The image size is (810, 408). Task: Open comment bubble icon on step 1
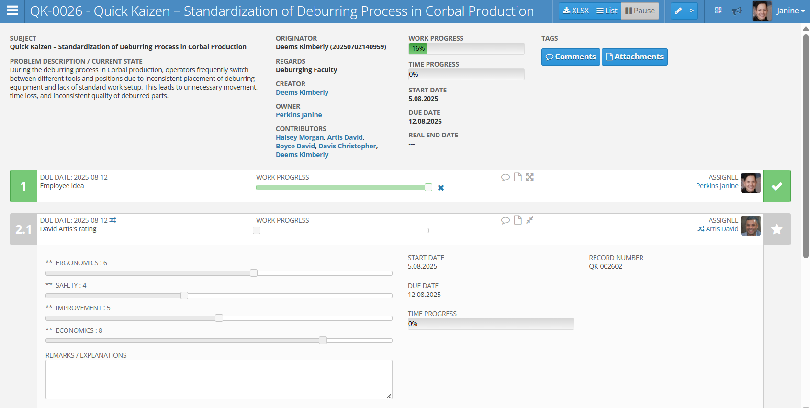(x=505, y=177)
